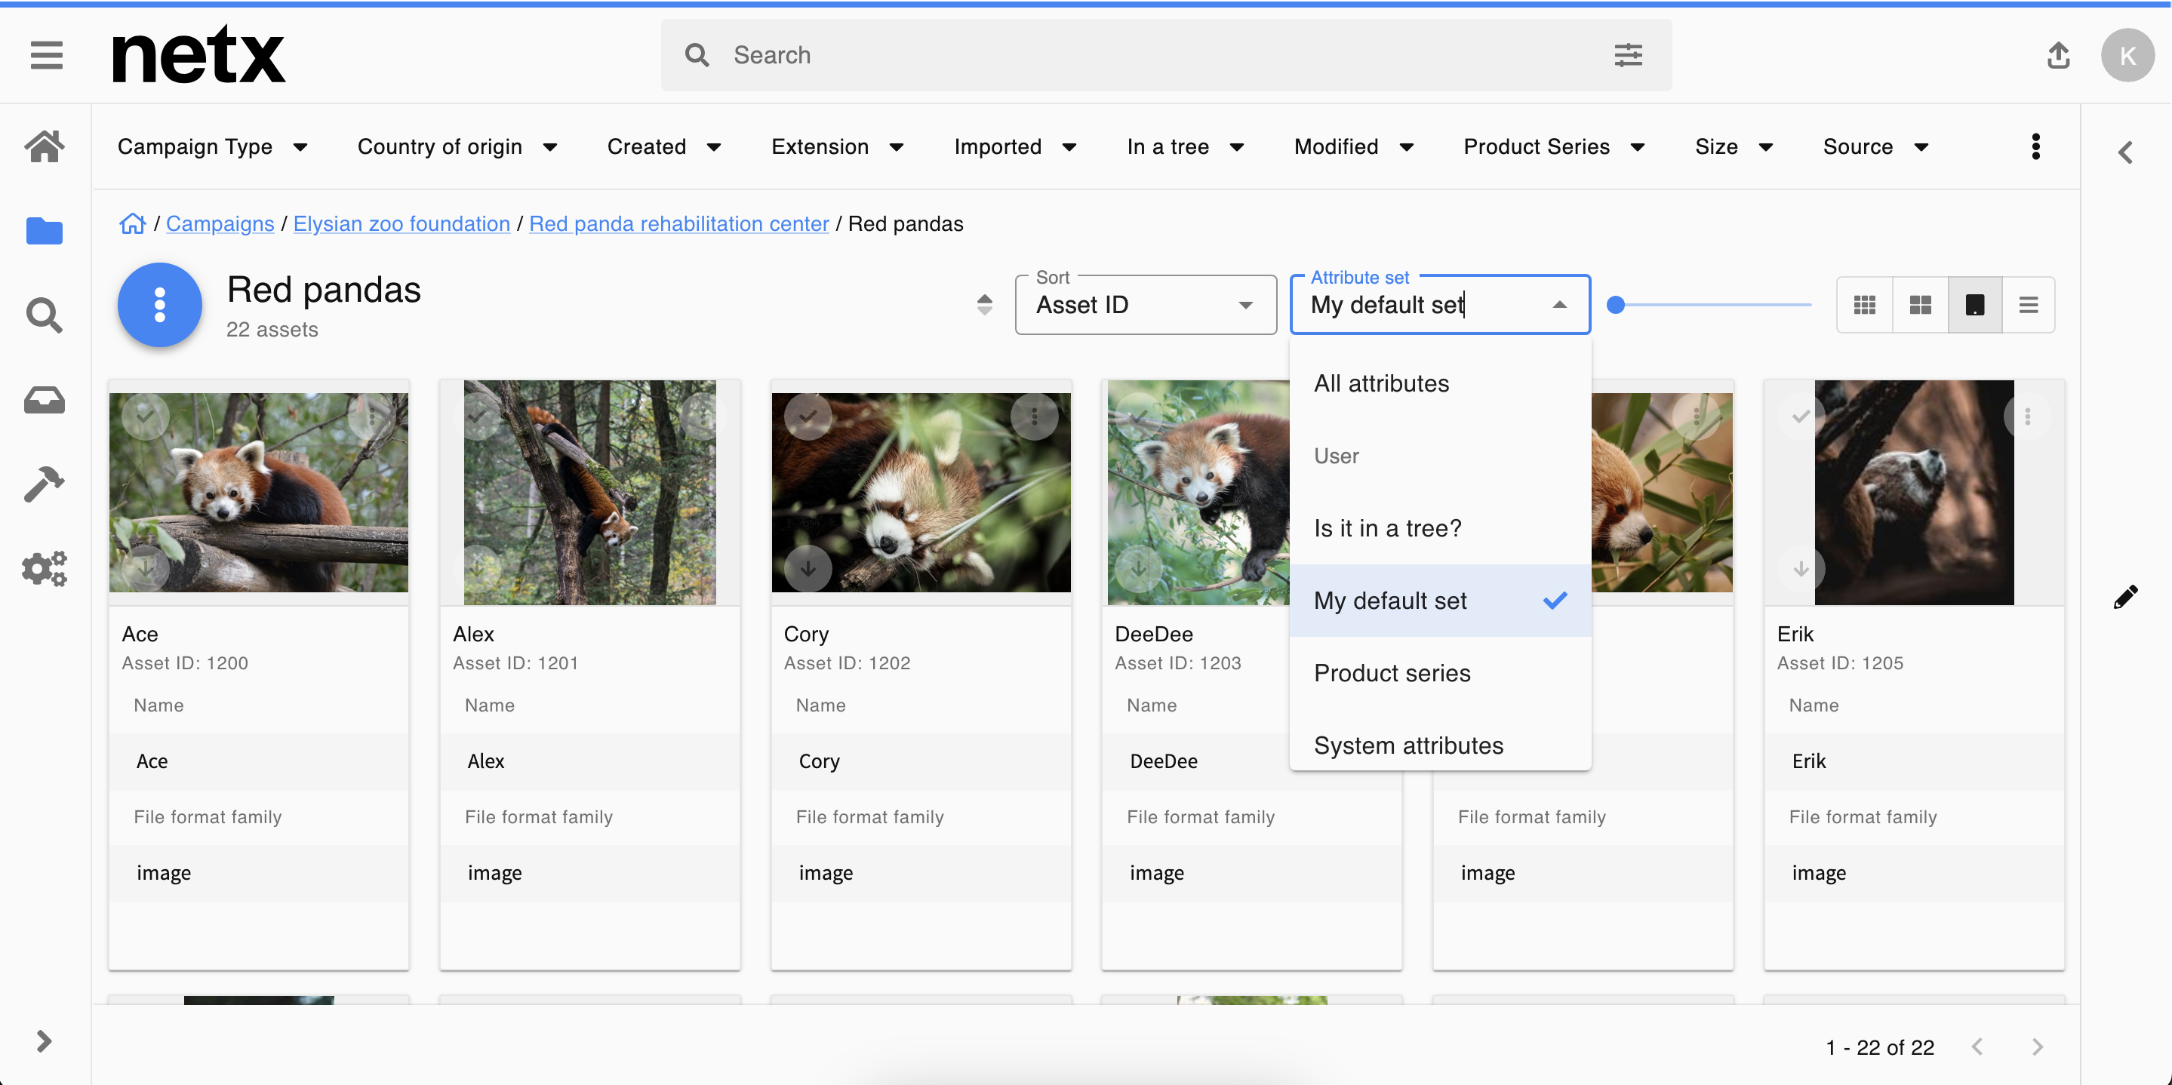The width and height of the screenshot is (2172, 1085).
Task: Download the Cory asset
Action: [808, 569]
